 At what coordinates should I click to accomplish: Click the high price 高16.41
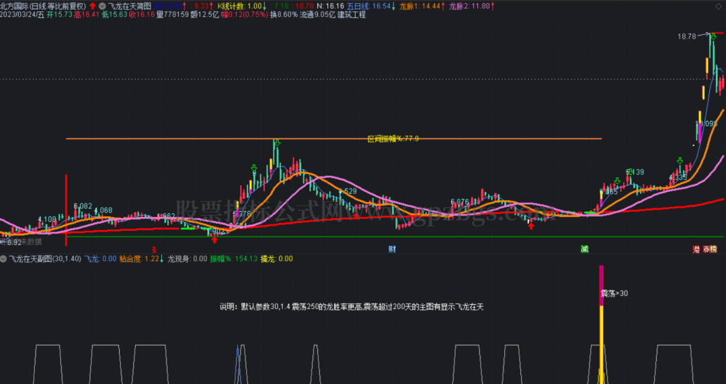(x=87, y=15)
